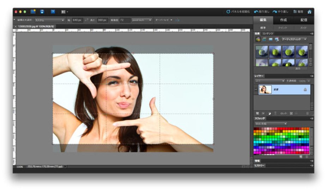The height and width of the screenshot is (191, 327).
Task: Select the Layer Styles icon in Effects panel
Action: (264, 39)
